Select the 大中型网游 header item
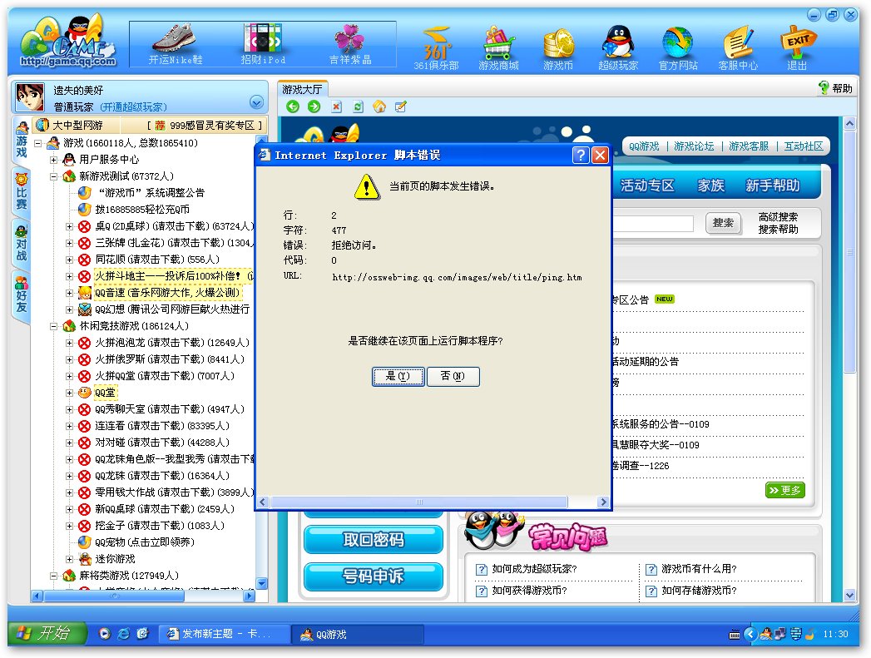Image resolution: width=871 pixels, height=658 pixels. pos(69,126)
